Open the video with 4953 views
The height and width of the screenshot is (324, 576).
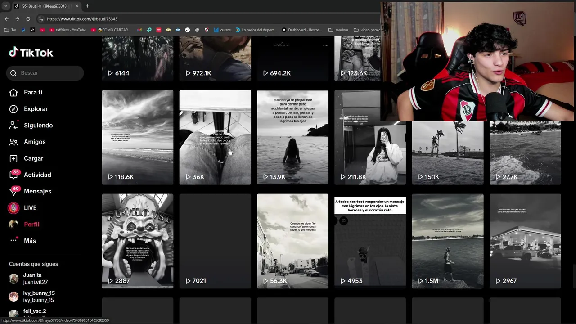pos(370,241)
